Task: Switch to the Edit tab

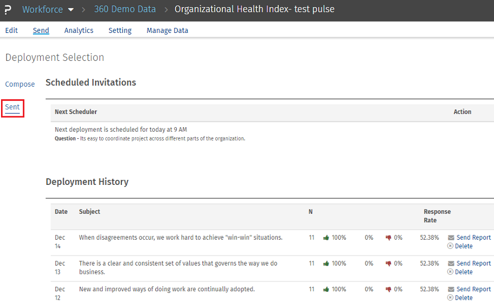Action: coord(12,31)
